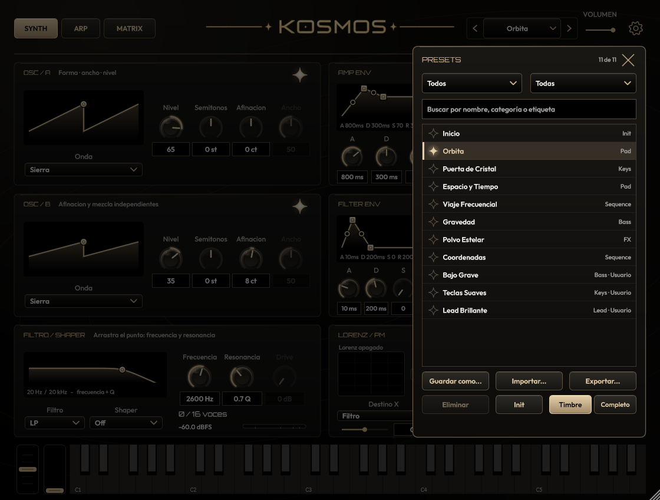Click the filter Frecuencia knob
Screen dimensions: 660x500
click(200, 377)
